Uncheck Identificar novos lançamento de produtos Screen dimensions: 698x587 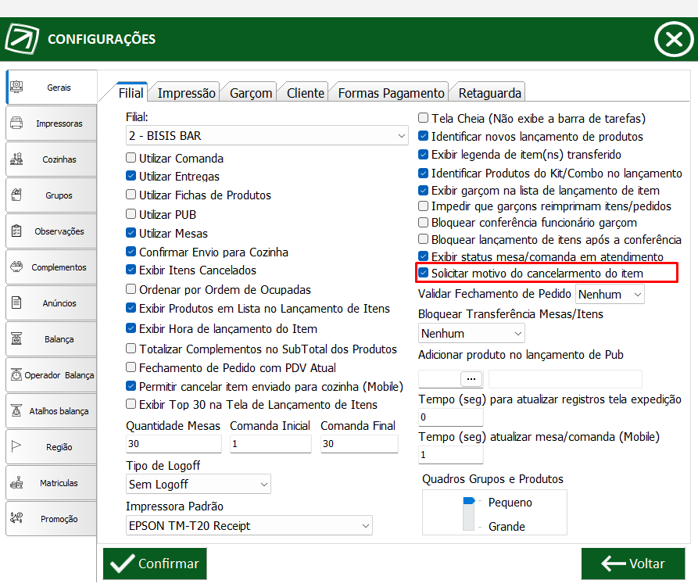[424, 136]
